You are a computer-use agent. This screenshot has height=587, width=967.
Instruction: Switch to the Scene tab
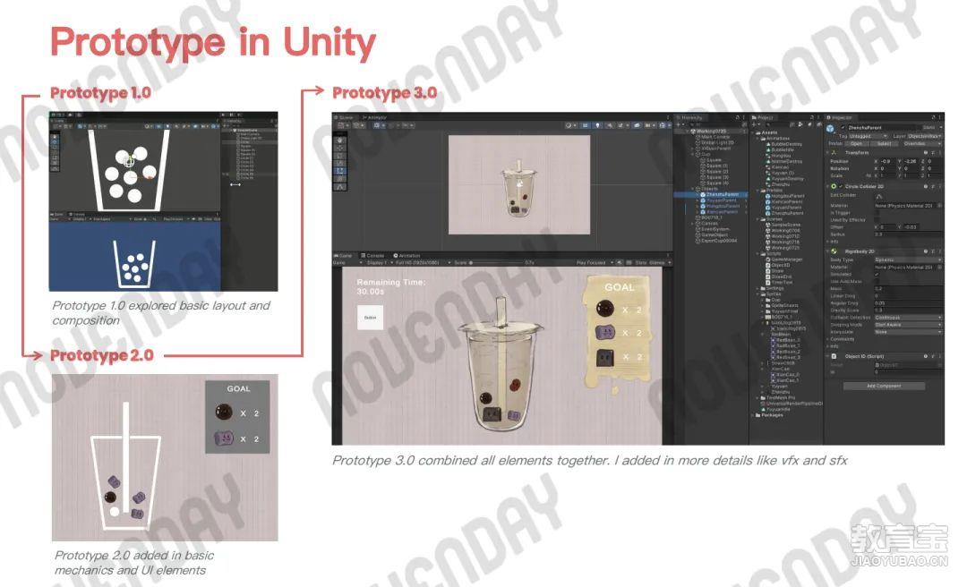(x=345, y=117)
